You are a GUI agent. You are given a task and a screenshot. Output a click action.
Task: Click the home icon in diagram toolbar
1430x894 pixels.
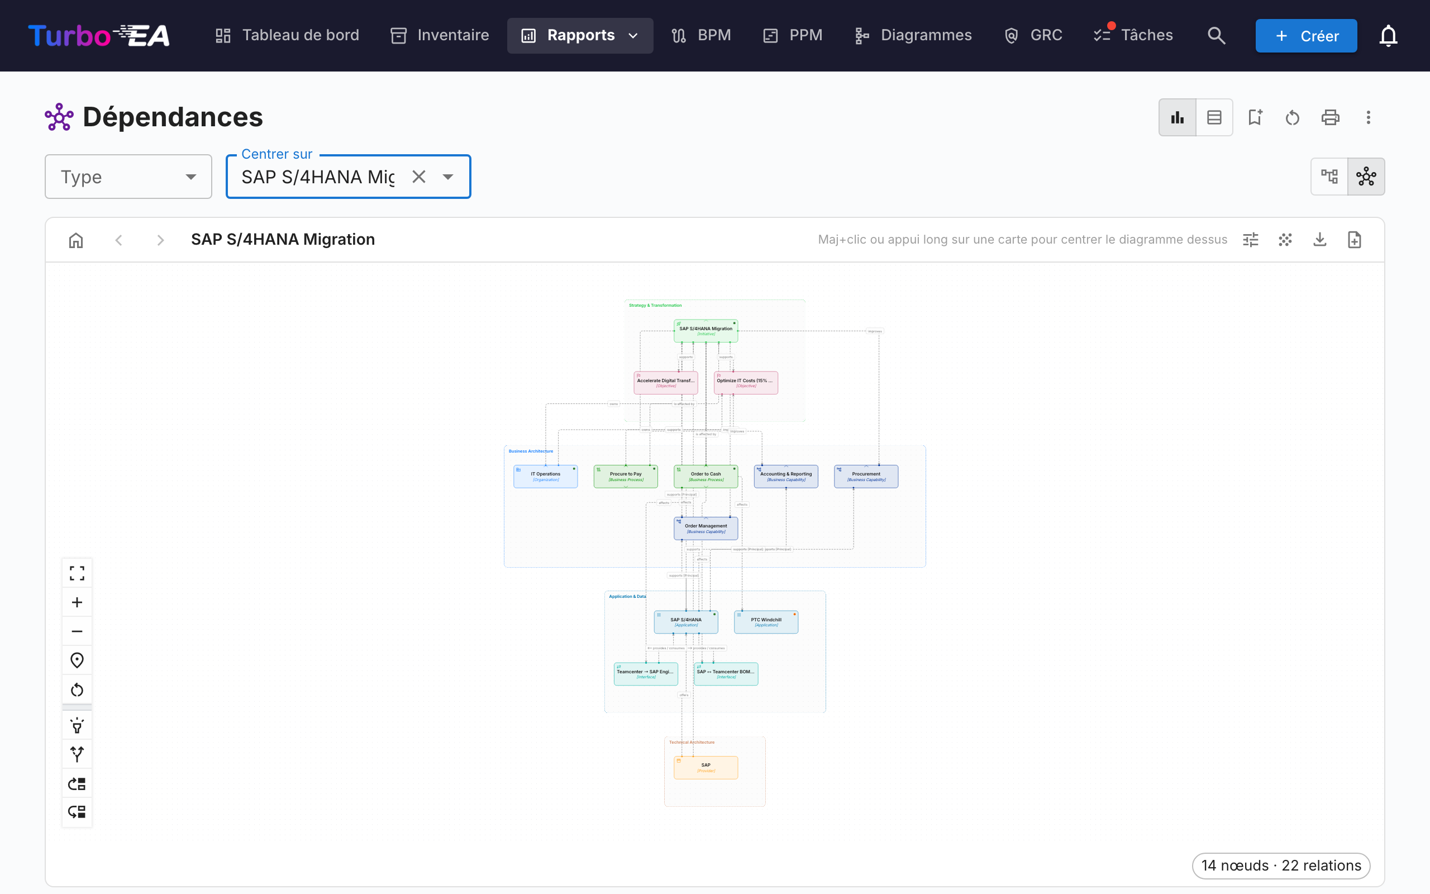point(76,240)
